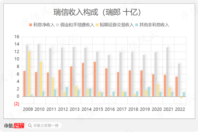Click the tall yellow 2009 bar
The width and height of the screenshot is (198, 132).
point(29,74)
